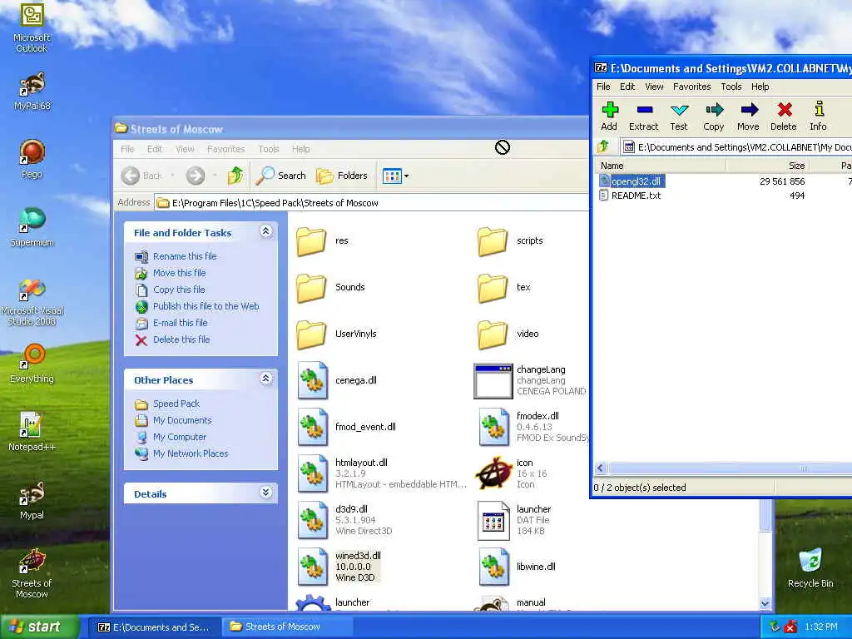Click the Copy toolbar button in 7-Zip
852x639 pixels.
click(x=713, y=116)
